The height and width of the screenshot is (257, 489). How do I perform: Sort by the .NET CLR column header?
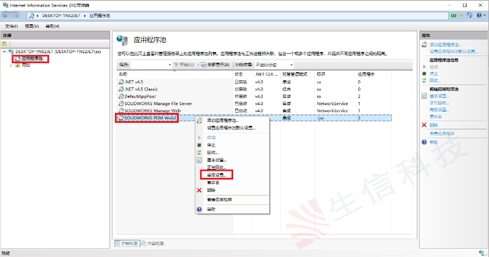tap(266, 74)
